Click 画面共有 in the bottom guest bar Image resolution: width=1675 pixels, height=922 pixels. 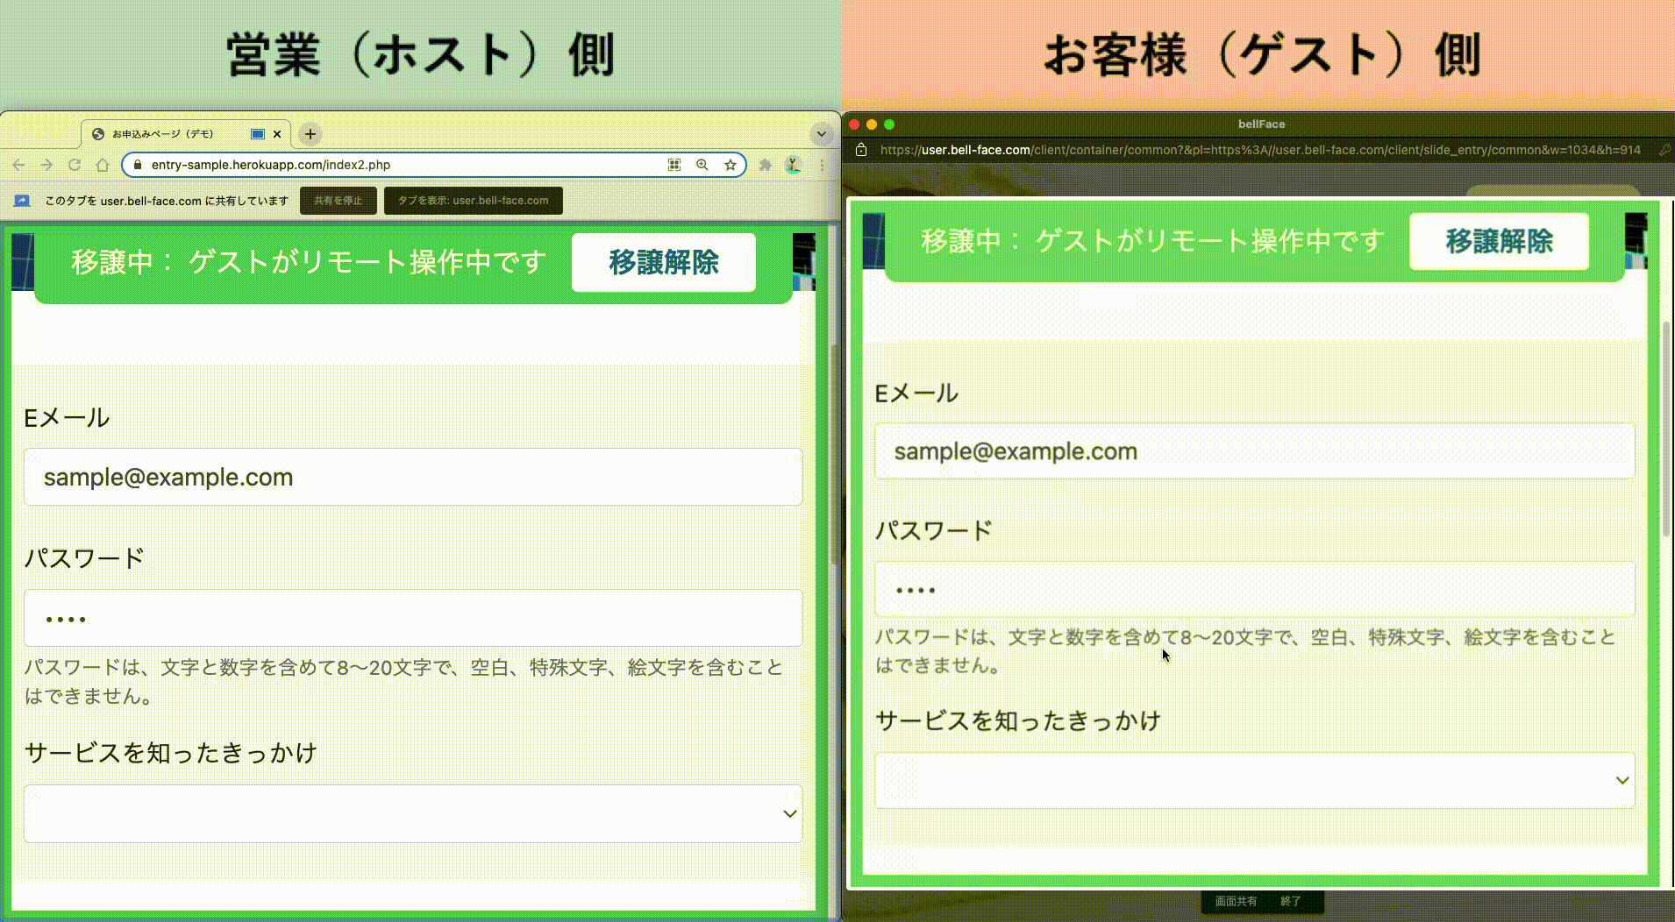coord(1235,901)
